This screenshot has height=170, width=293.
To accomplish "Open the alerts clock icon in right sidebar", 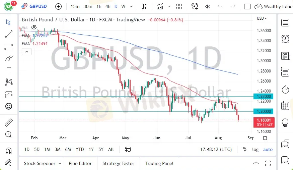I will [x=285, y=39].
